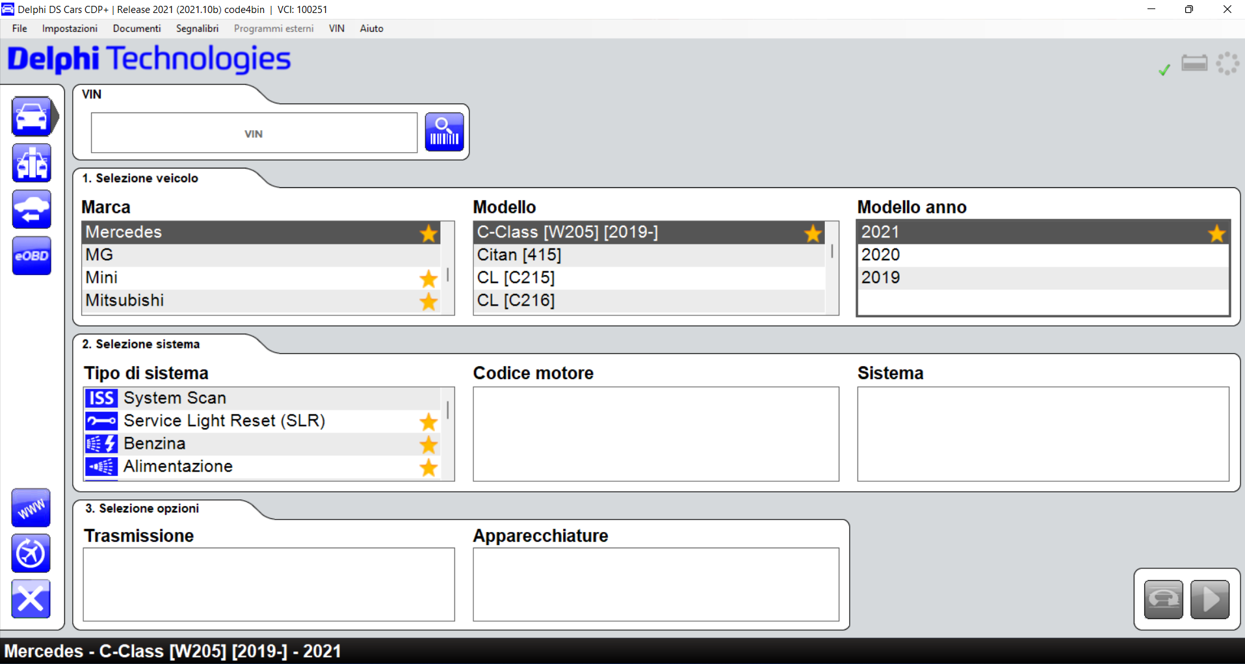Select MG in the Marca list
Screen dimensions: 1245x664
point(261,255)
